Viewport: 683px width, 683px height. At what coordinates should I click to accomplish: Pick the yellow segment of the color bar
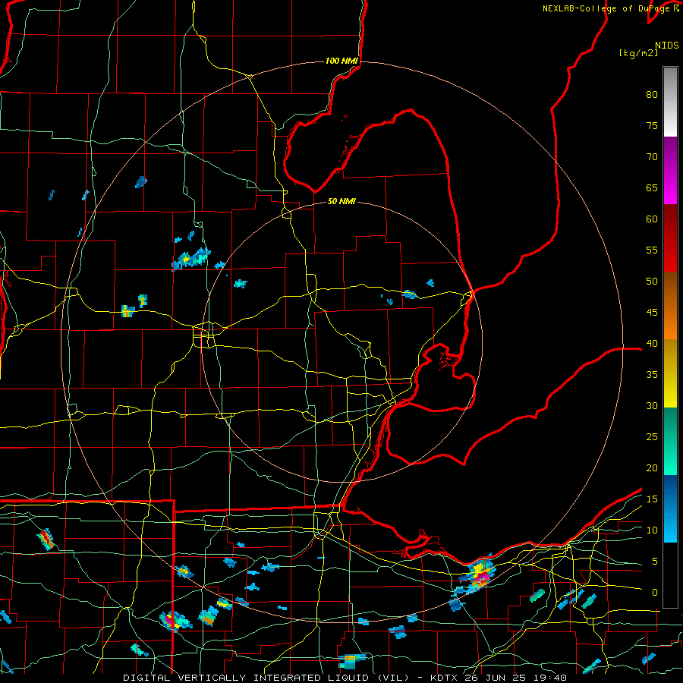tap(670, 373)
